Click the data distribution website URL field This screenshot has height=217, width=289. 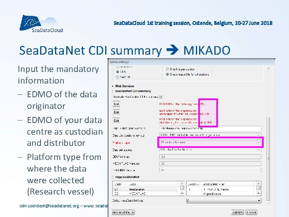pos(210,129)
